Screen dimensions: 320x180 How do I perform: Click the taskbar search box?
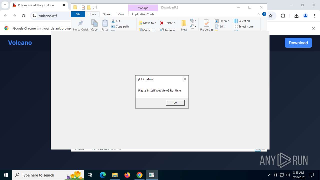pyautogui.click(x=48, y=175)
